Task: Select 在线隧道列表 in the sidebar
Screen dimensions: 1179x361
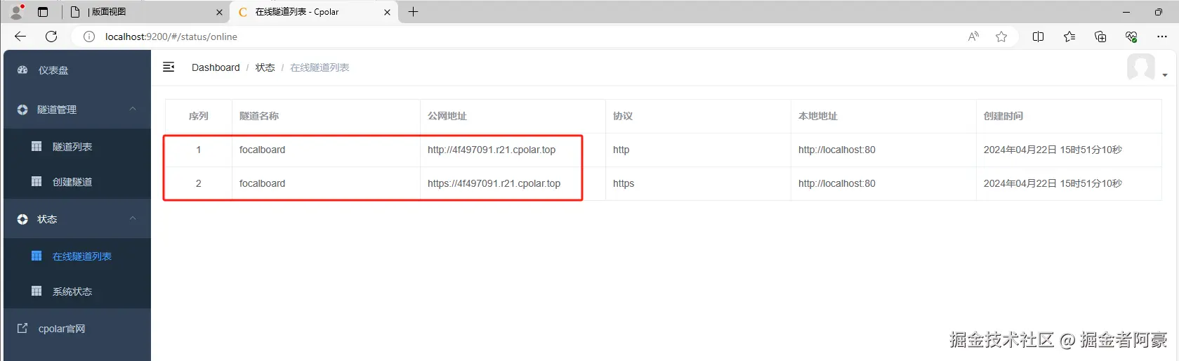Action: click(x=77, y=256)
